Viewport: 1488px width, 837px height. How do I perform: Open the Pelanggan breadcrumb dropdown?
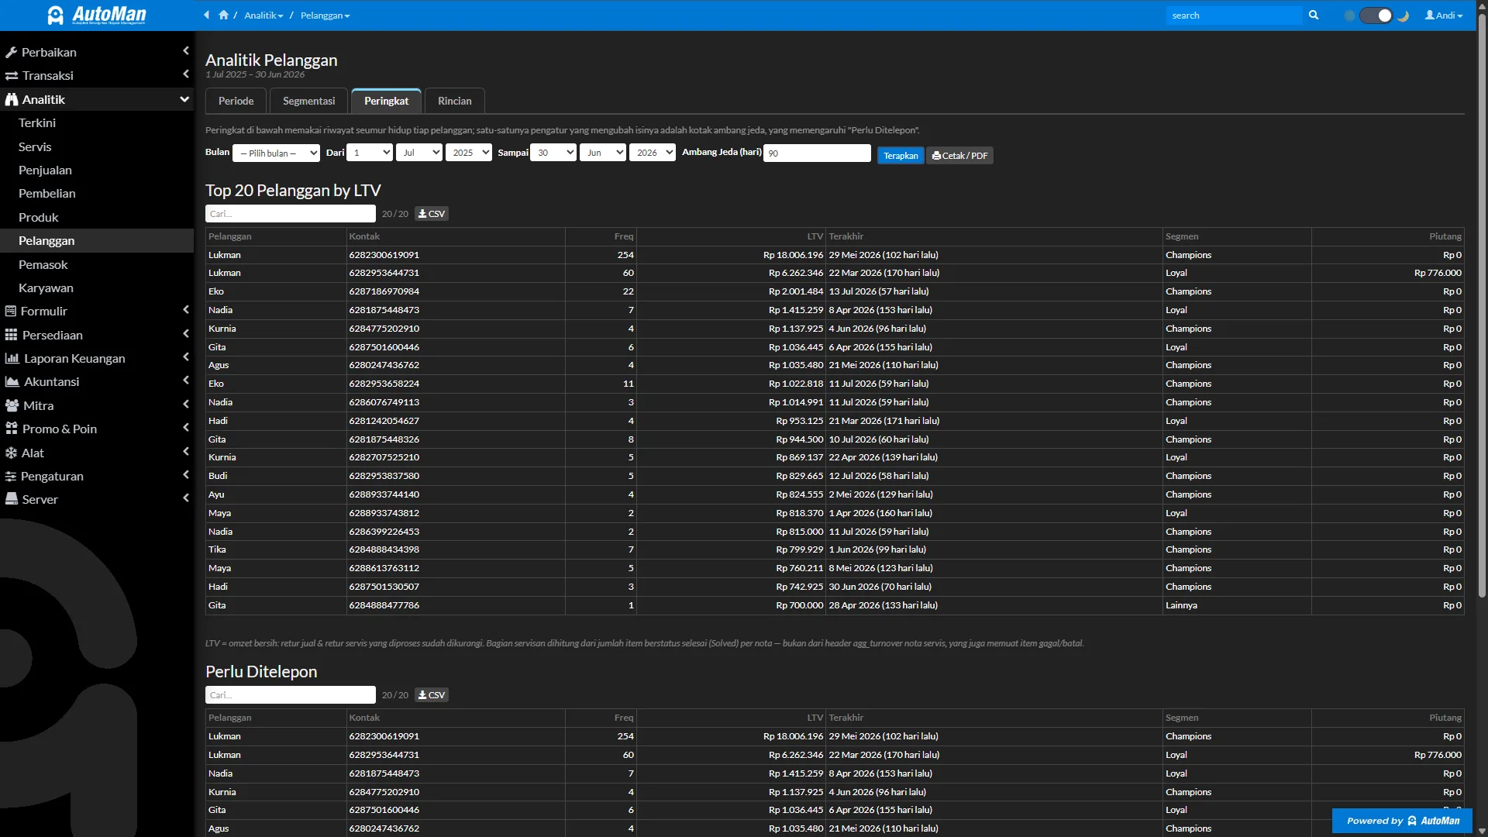[x=325, y=15]
